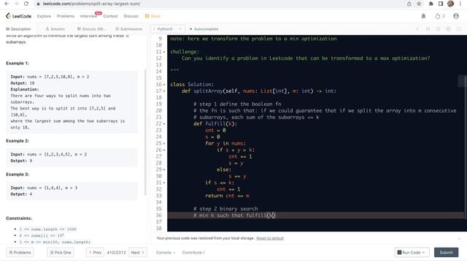Viewport: 467px width, 263px height.
Task: Open the editor settings gear icon
Action: [449, 29]
